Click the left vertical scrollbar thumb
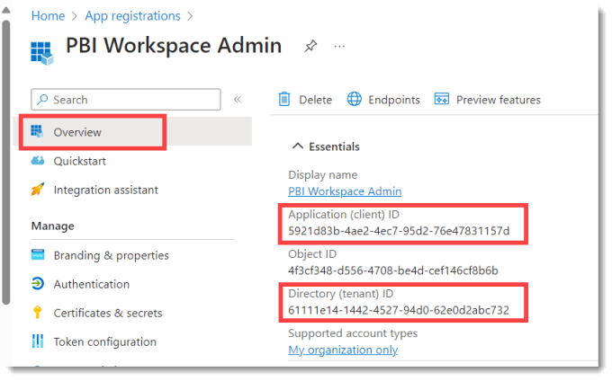 click(5, 163)
